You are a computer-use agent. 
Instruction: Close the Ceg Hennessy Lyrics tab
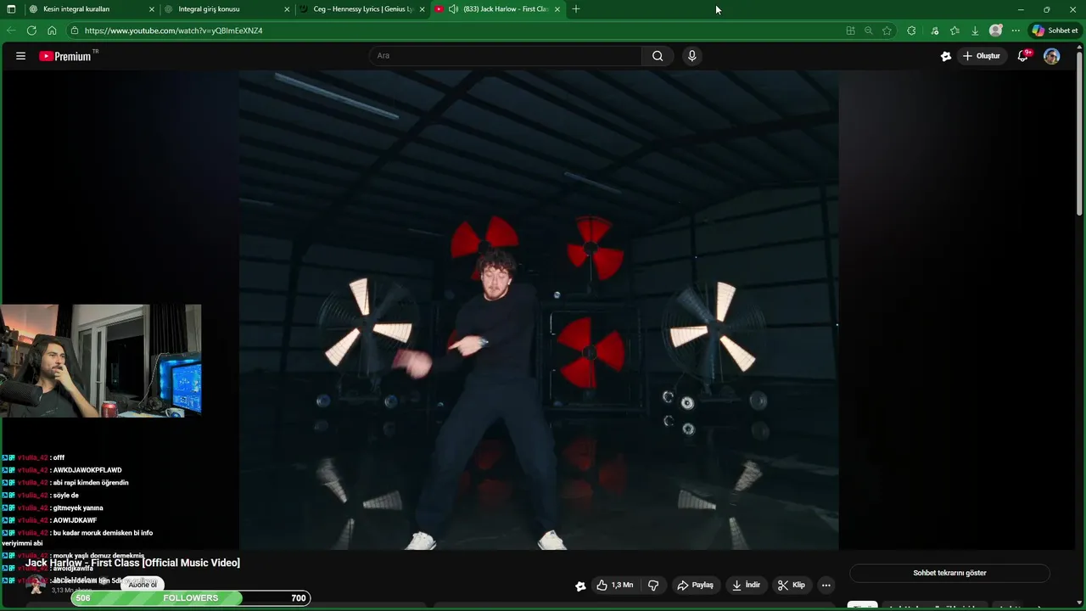click(x=422, y=9)
